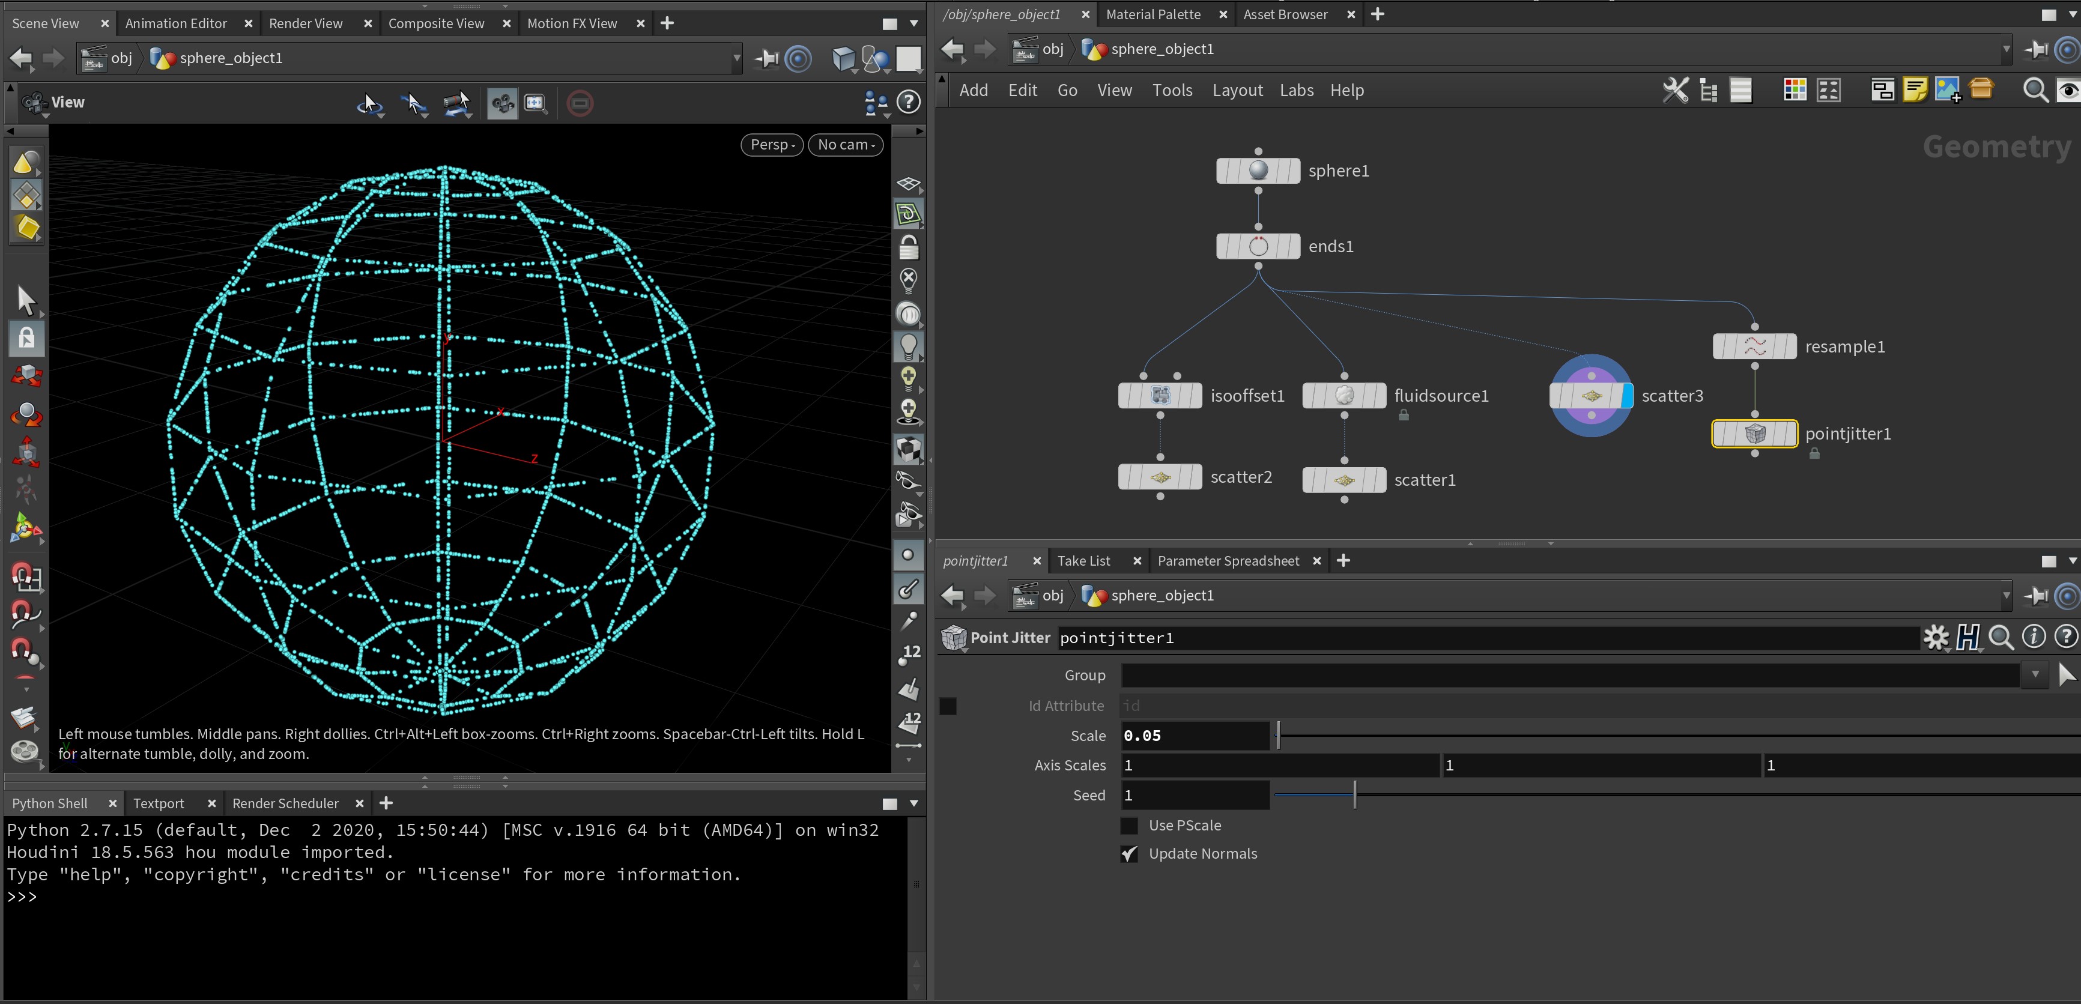Click the sphere1 node icon
Image resolution: width=2081 pixels, height=1004 pixels.
click(x=1258, y=171)
